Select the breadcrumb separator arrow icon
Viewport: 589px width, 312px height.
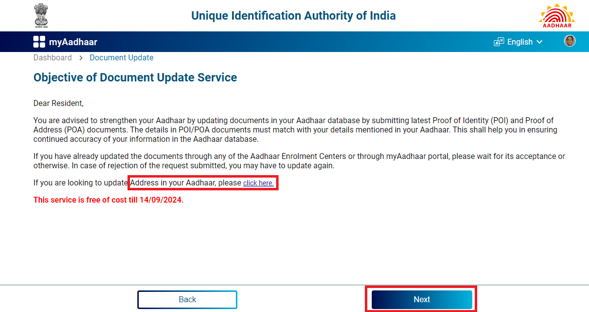[x=80, y=57]
